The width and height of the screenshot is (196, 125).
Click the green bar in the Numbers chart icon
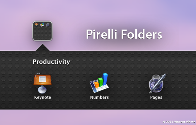[100, 82]
